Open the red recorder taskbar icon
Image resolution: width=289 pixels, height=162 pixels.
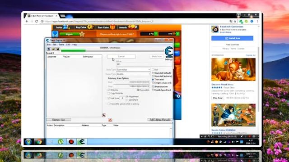pyautogui.click(x=71, y=142)
